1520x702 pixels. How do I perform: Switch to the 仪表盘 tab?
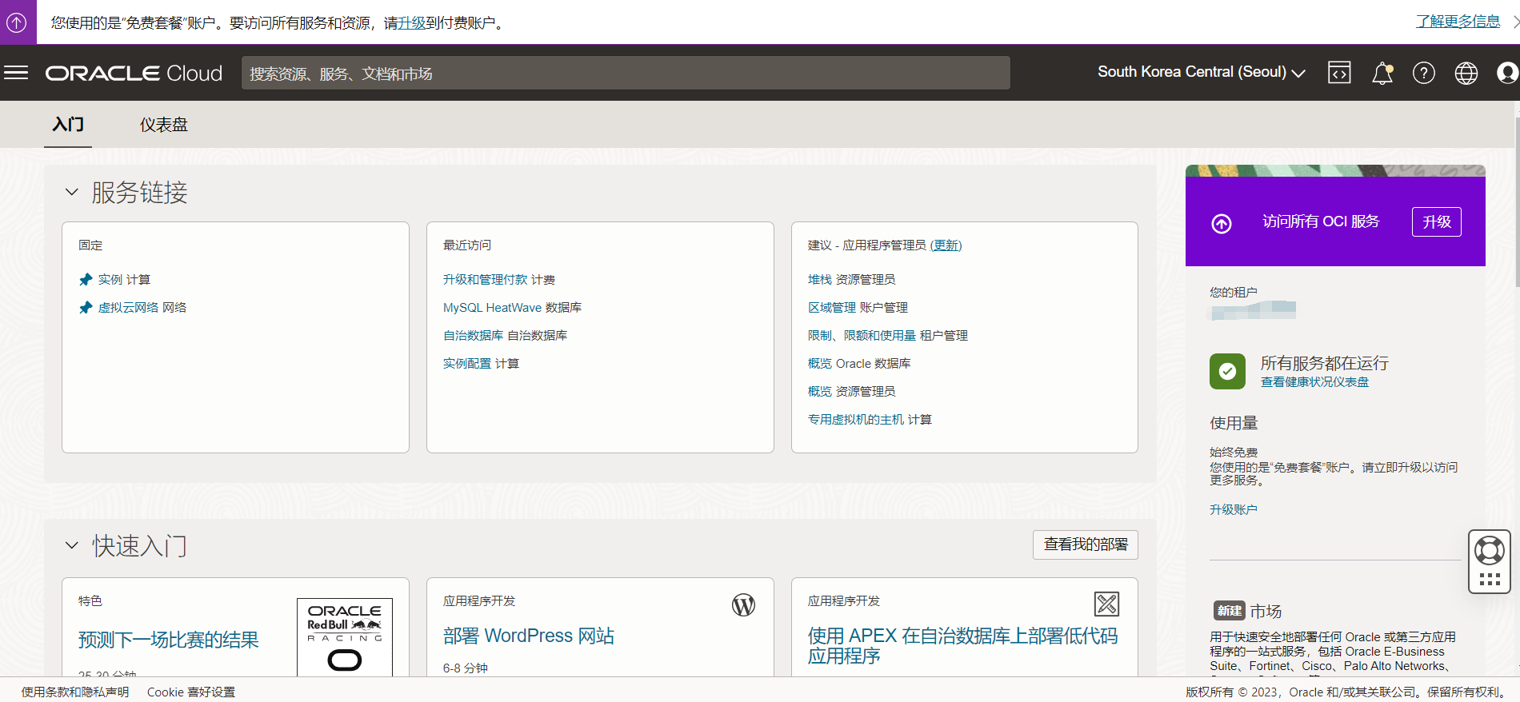point(164,125)
